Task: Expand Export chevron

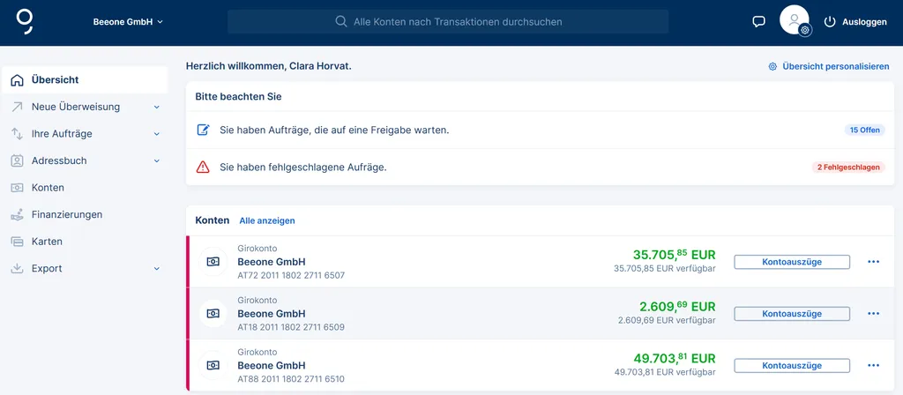Action: 157,268
